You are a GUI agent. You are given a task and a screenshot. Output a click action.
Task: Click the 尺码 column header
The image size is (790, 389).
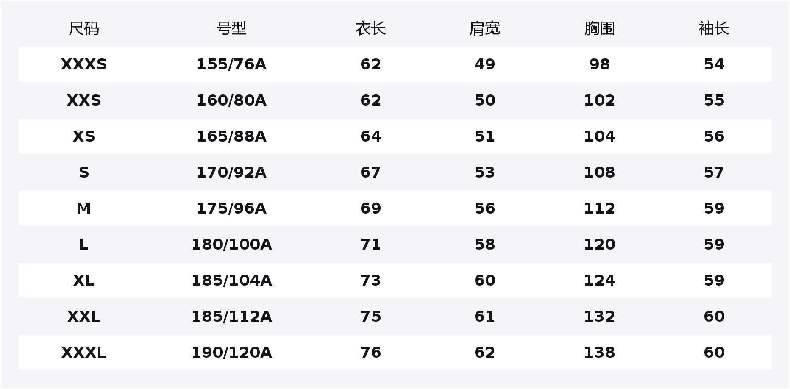84,29
